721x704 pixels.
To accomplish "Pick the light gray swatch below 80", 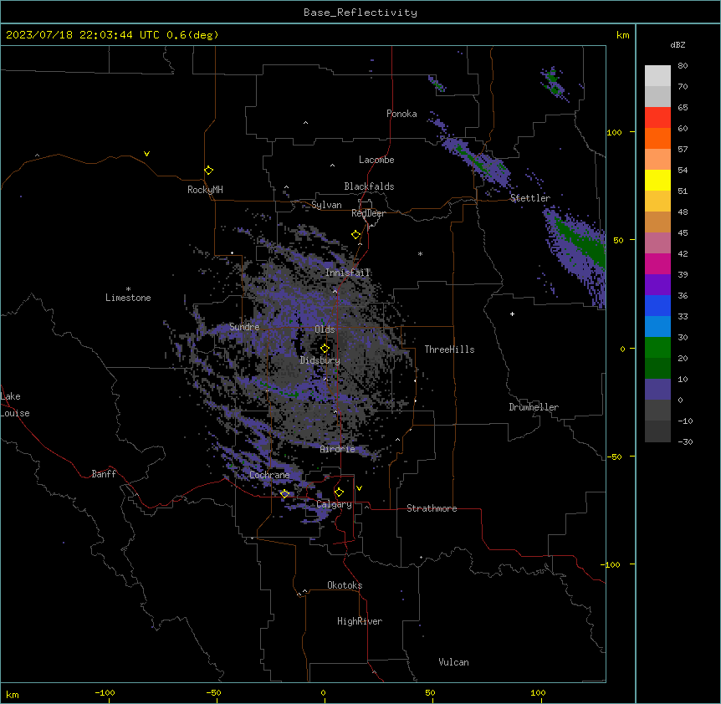I will pyautogui.click(x=657, y=76).
